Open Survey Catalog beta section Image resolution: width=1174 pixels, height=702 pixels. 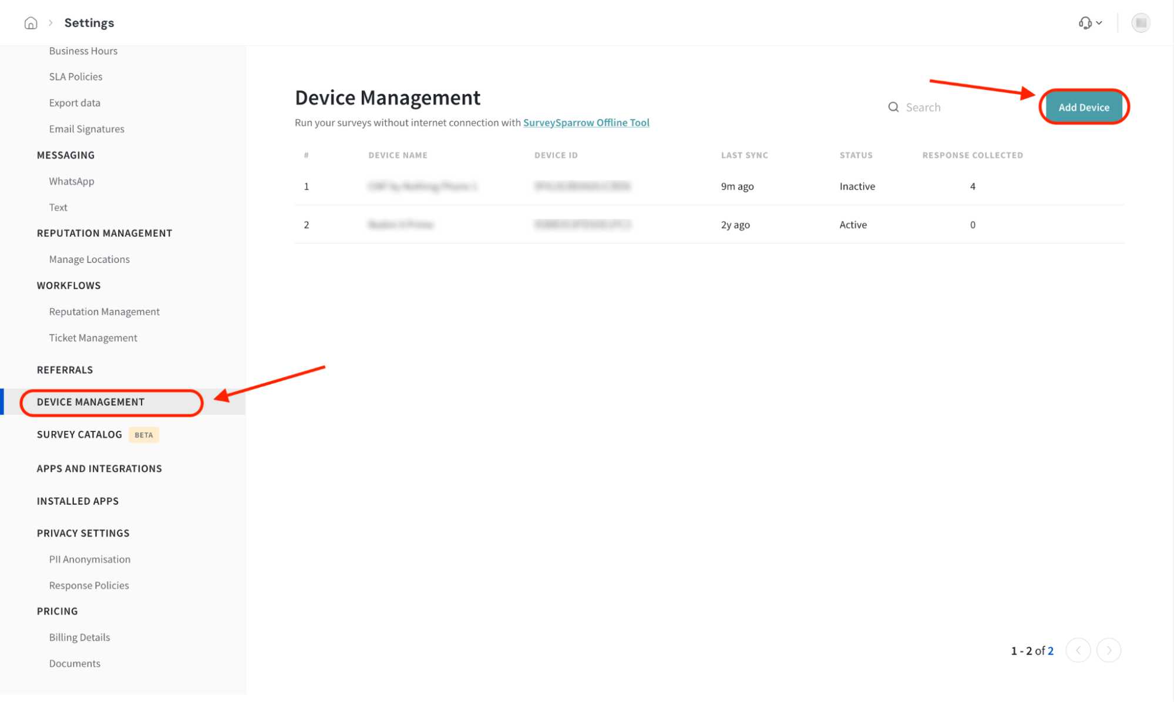pyautogui.click(x=79, y=434)
